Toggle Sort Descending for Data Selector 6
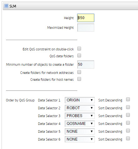138x149 pixels. pyautogui.click(x=128, y=138)
